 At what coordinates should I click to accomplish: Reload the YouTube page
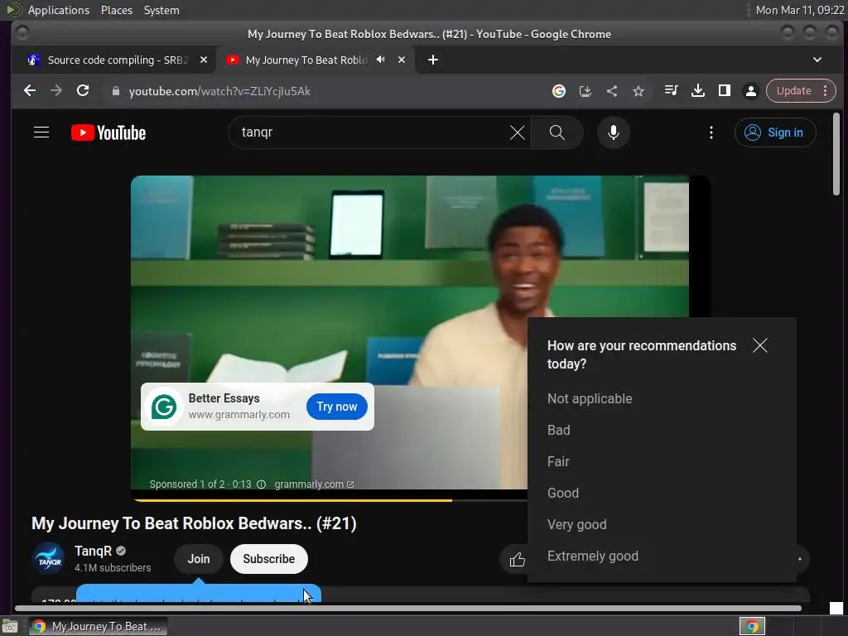click(83, 91)
